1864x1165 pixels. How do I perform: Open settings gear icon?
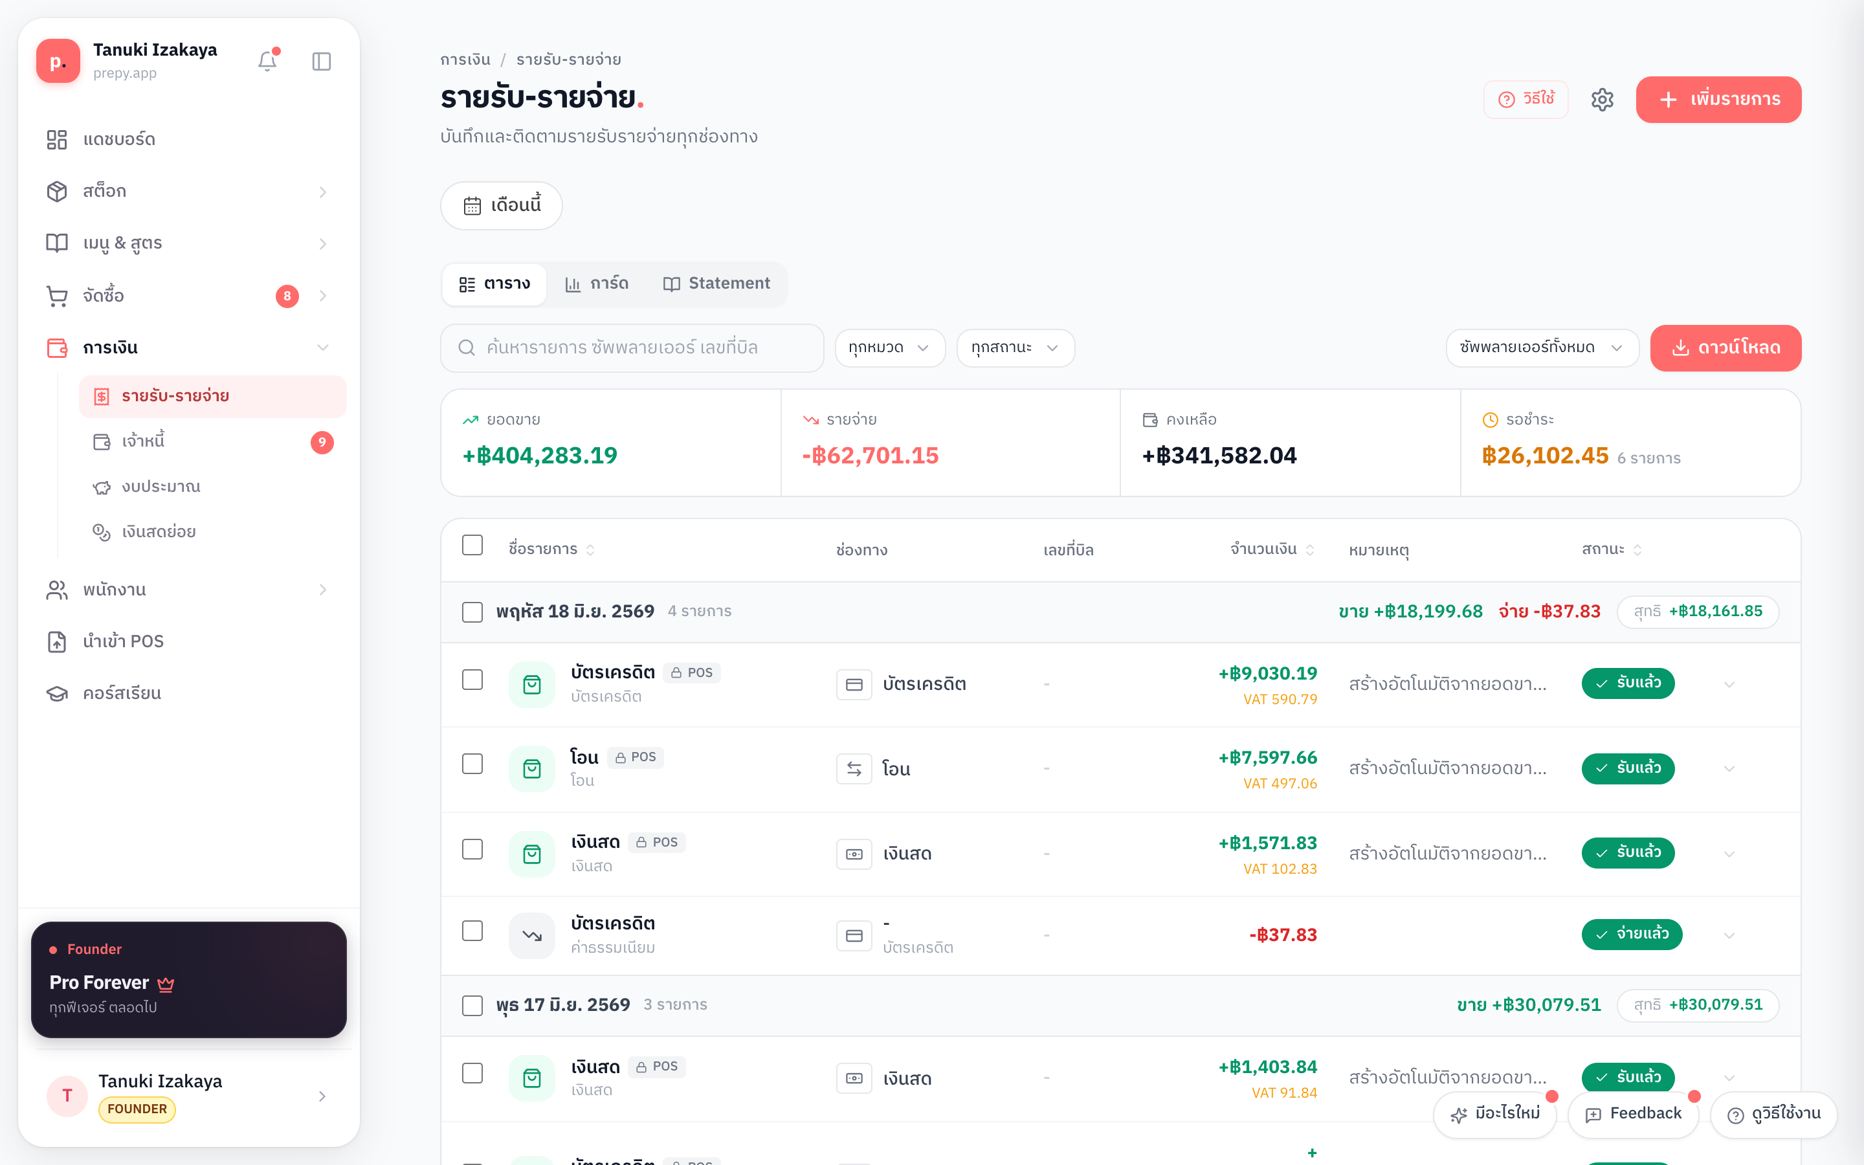[x=1602, y=100]
